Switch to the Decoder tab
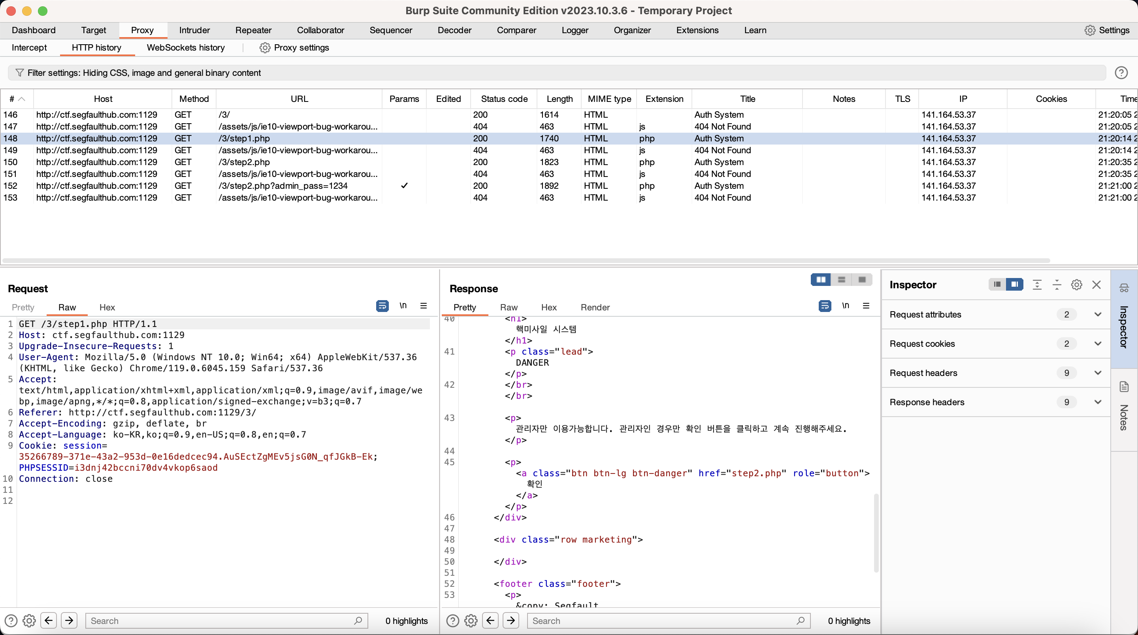The height and width of the screenshot is (635, 1138). coord(454,30)
